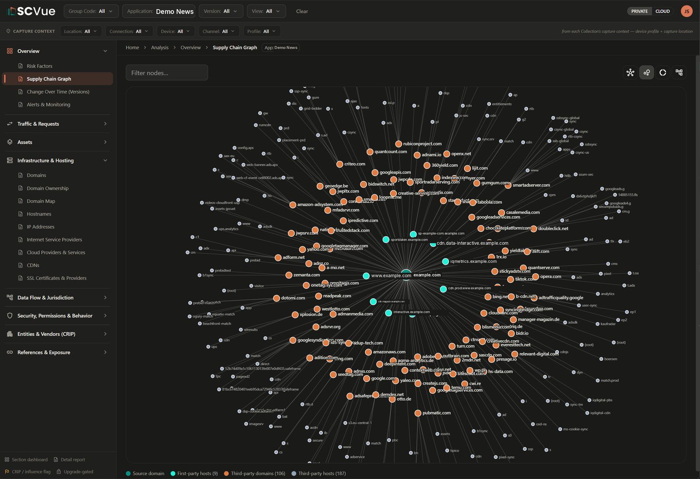Click the Upgrade-gated lock icon
Viewport: 700px width, 479px height.
tap(59, 472)
